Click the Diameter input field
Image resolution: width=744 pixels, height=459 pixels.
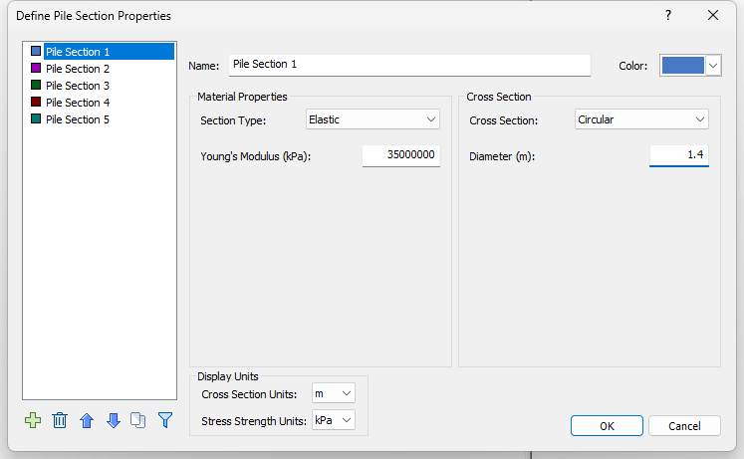click(678, 155)
